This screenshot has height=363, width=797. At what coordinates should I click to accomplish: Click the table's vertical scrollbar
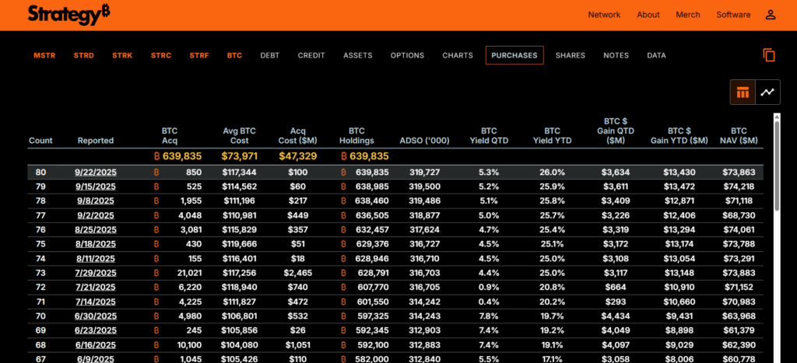(x=777, y=238)
